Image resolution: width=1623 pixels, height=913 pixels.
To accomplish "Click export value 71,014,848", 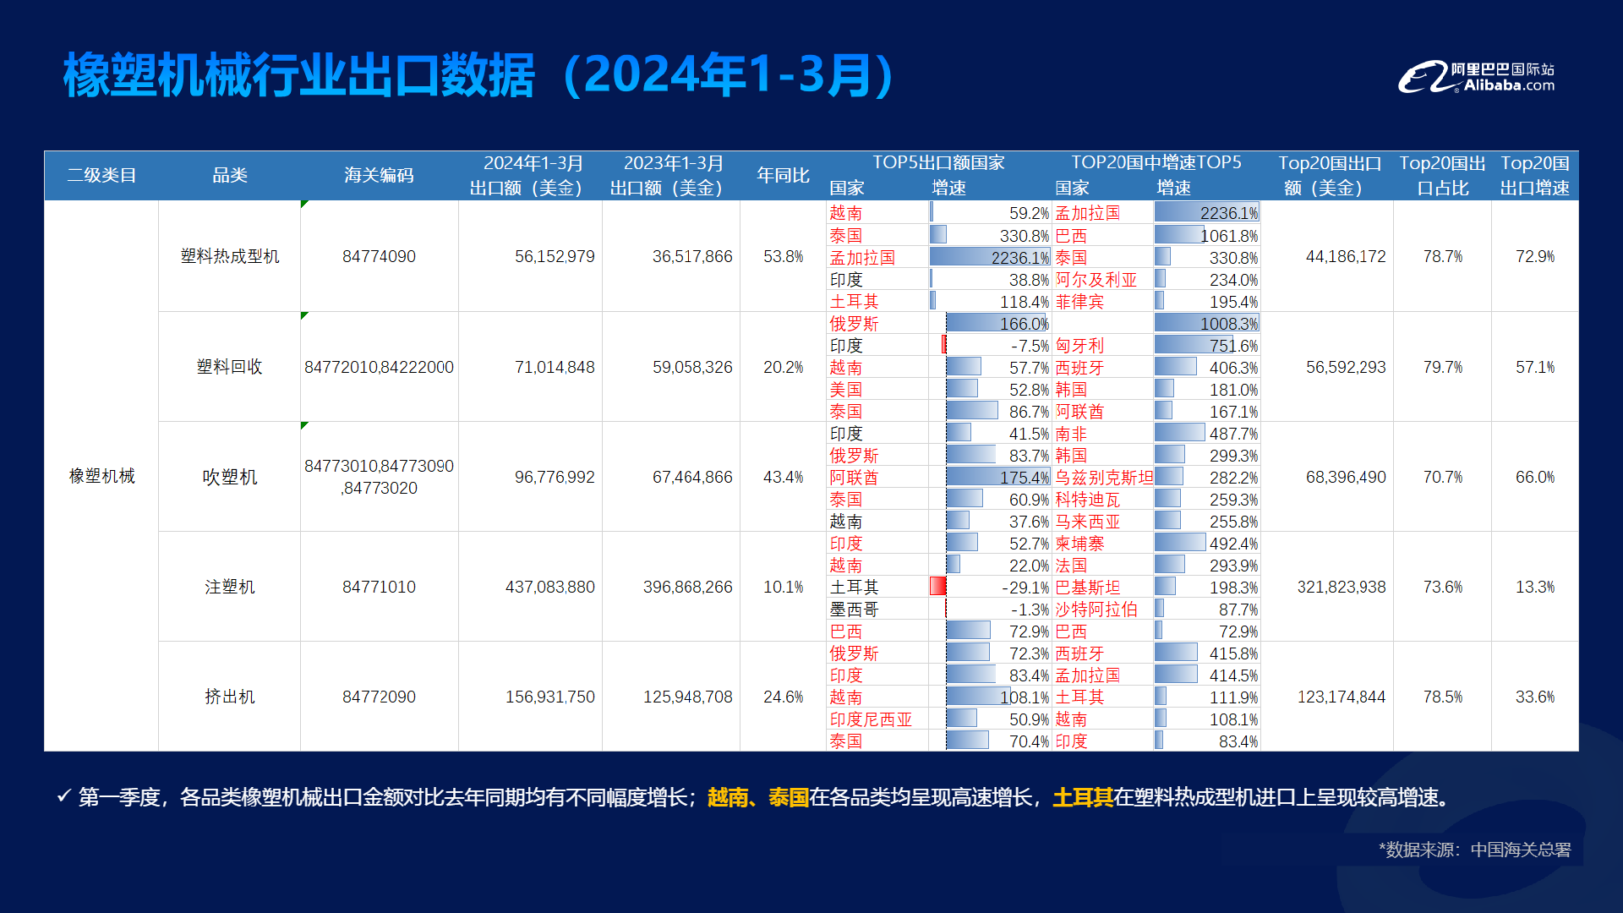I will 555,367.
